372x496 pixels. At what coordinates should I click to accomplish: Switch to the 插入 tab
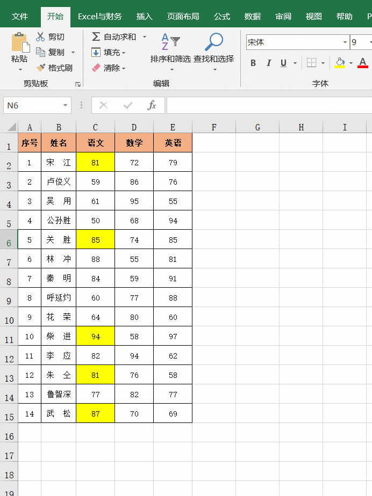[145, 17]
